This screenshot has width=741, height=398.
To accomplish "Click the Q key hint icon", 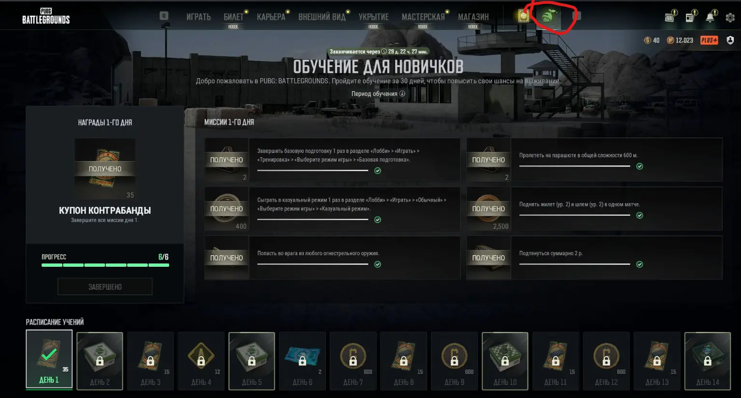I will [x=164, y=16].
